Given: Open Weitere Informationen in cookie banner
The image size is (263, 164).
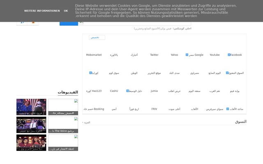Looking at the screenshot, I should [x=42, y=11].
